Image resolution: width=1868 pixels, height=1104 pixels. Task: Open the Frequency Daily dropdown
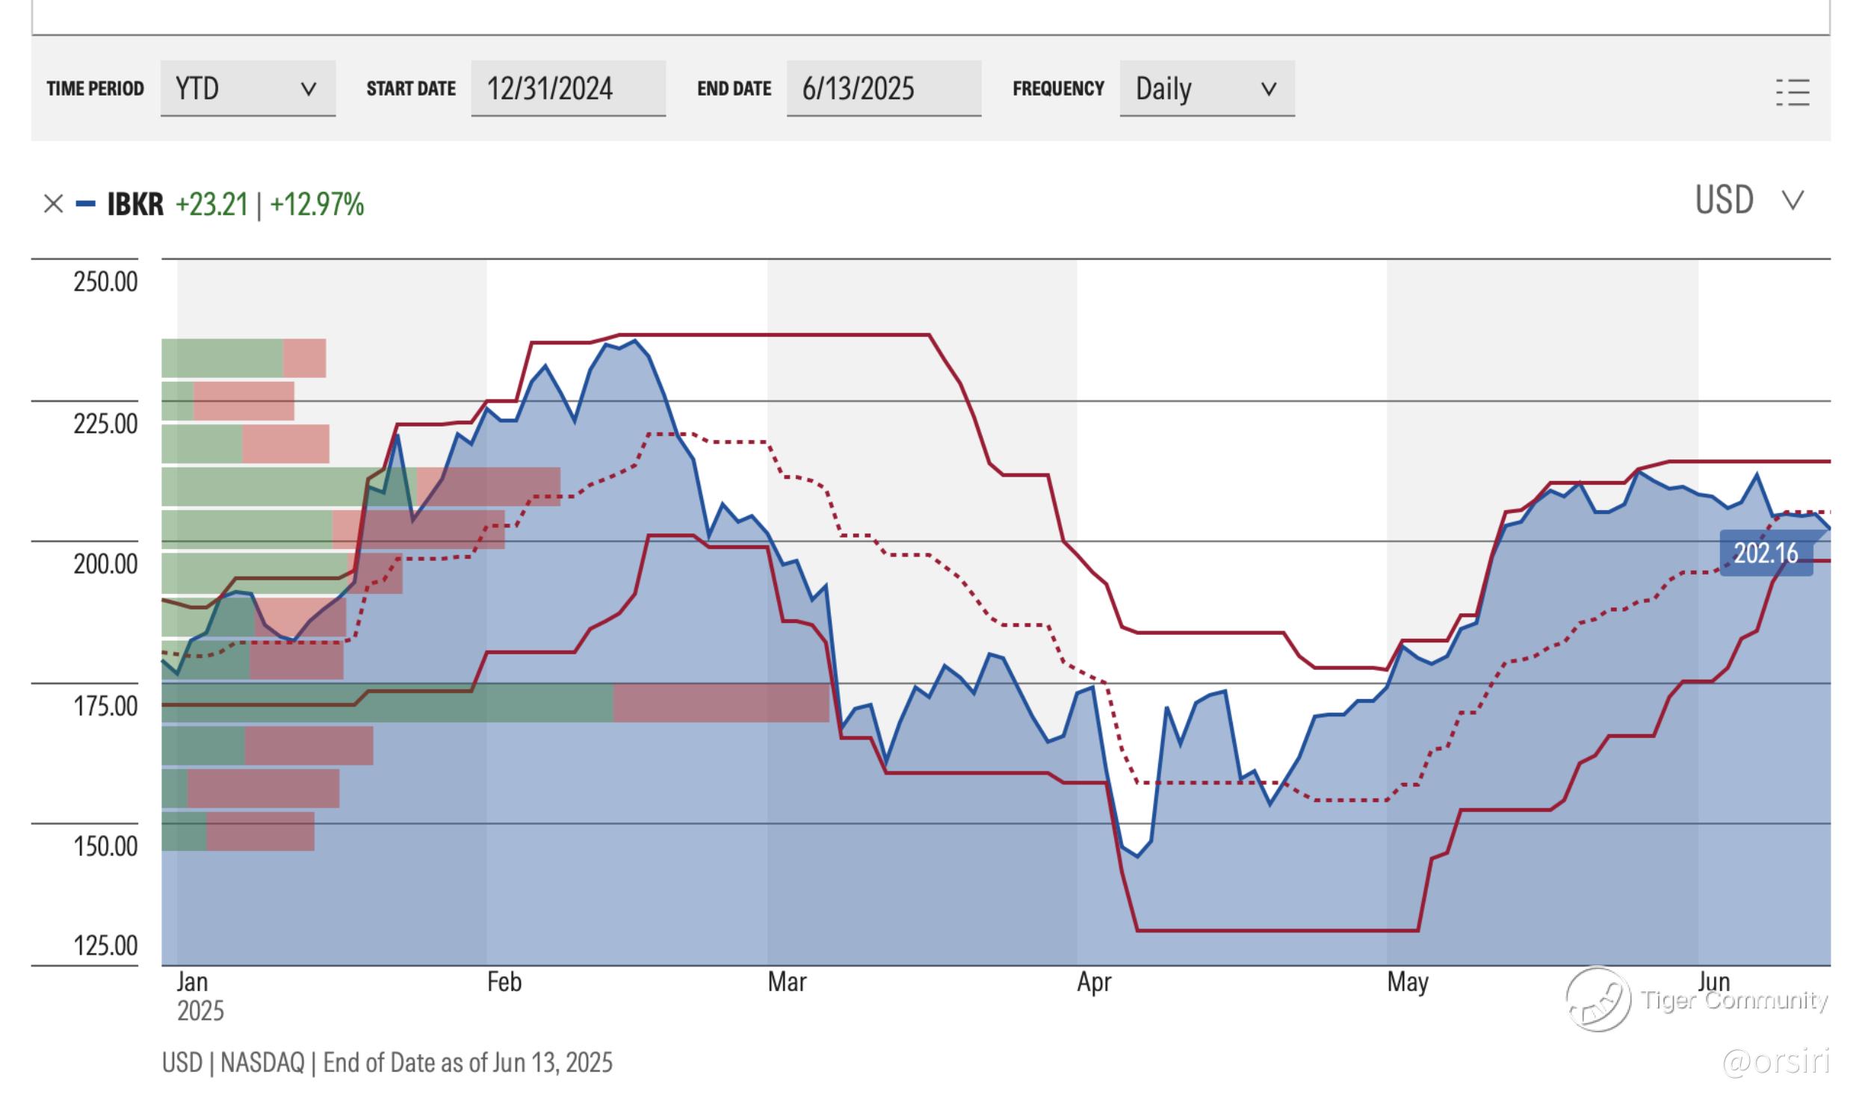[x=1206, y=89]
